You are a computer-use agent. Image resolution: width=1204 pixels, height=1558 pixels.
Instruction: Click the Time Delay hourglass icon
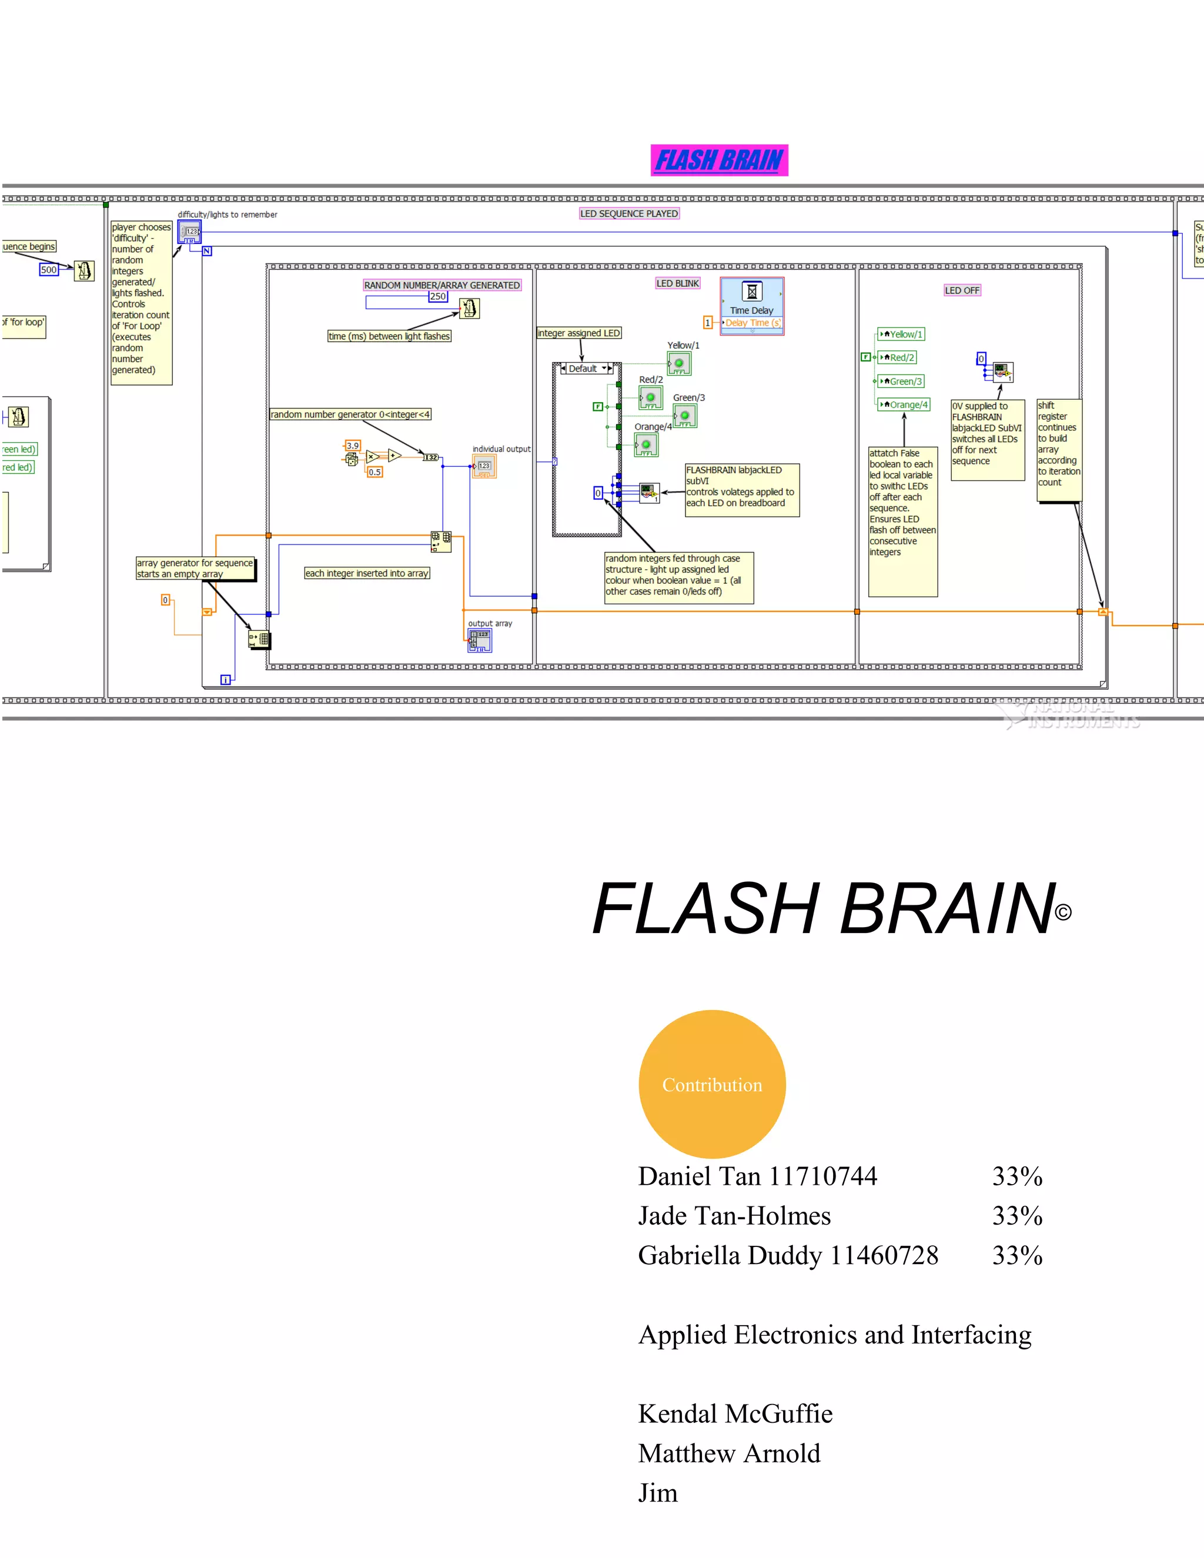pos(752,292)
